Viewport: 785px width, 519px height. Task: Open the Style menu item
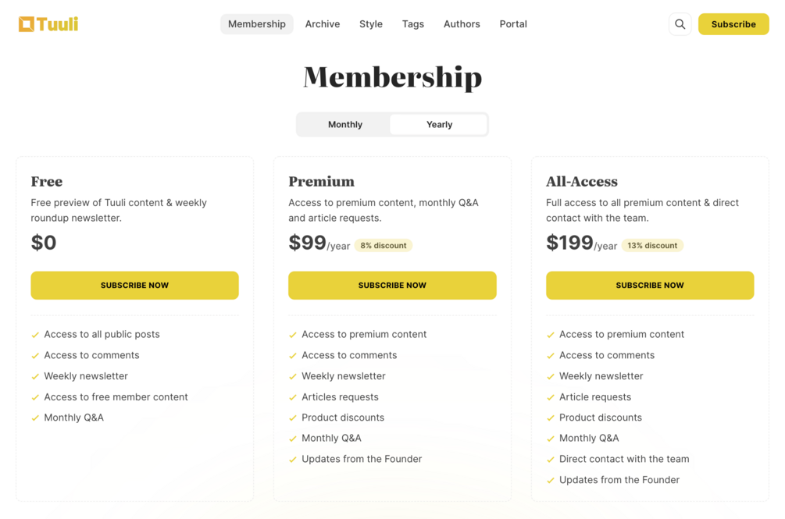(371, 24)
